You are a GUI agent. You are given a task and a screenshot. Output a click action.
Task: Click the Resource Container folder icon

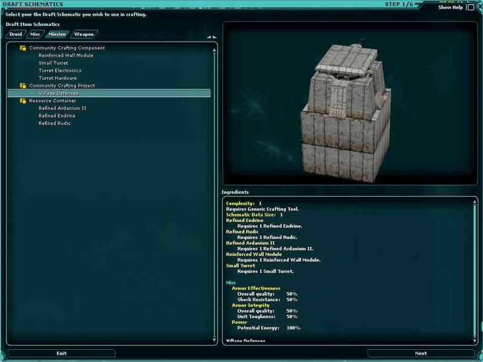[23, 101]
